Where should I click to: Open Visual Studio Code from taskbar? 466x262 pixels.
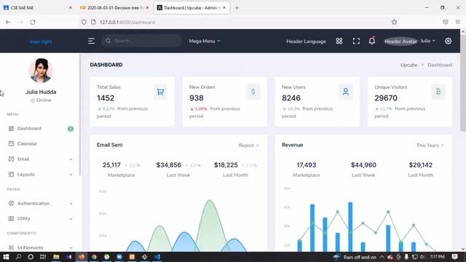157,257
